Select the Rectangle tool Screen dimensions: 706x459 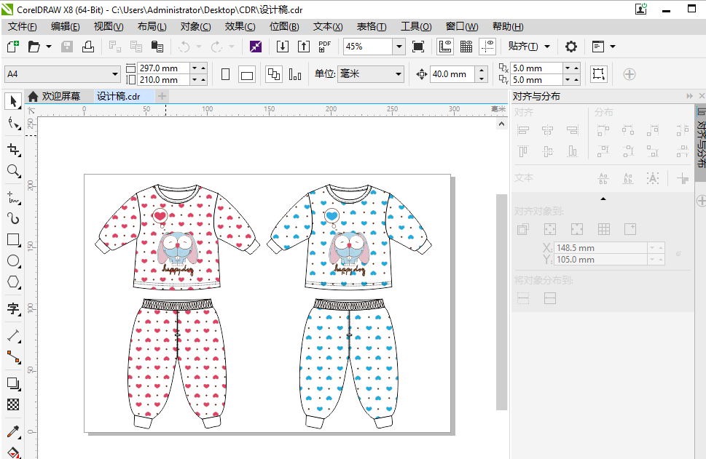point(13,239)
